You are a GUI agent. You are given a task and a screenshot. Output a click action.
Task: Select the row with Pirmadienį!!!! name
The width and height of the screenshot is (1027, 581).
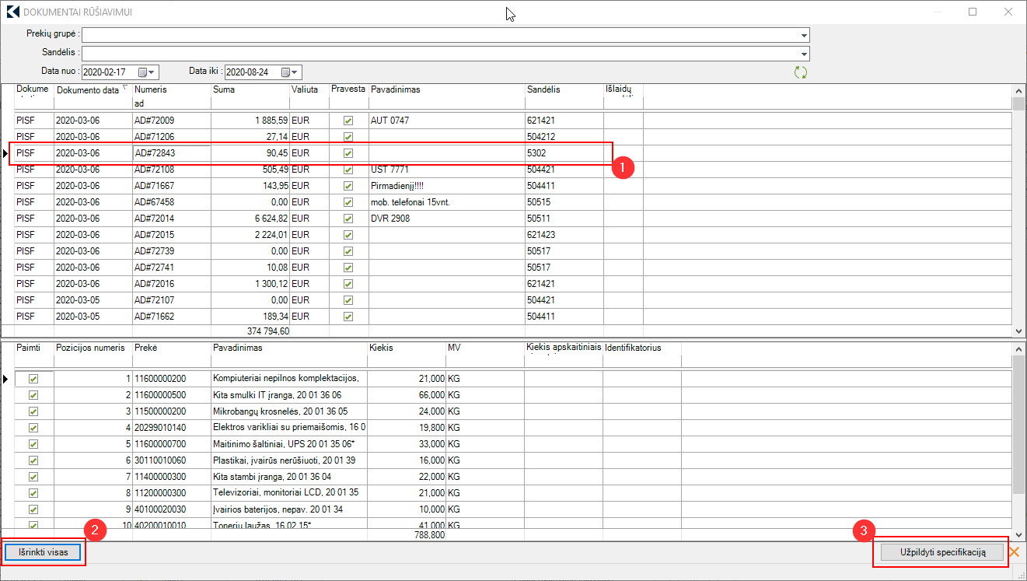coord(400,186)
